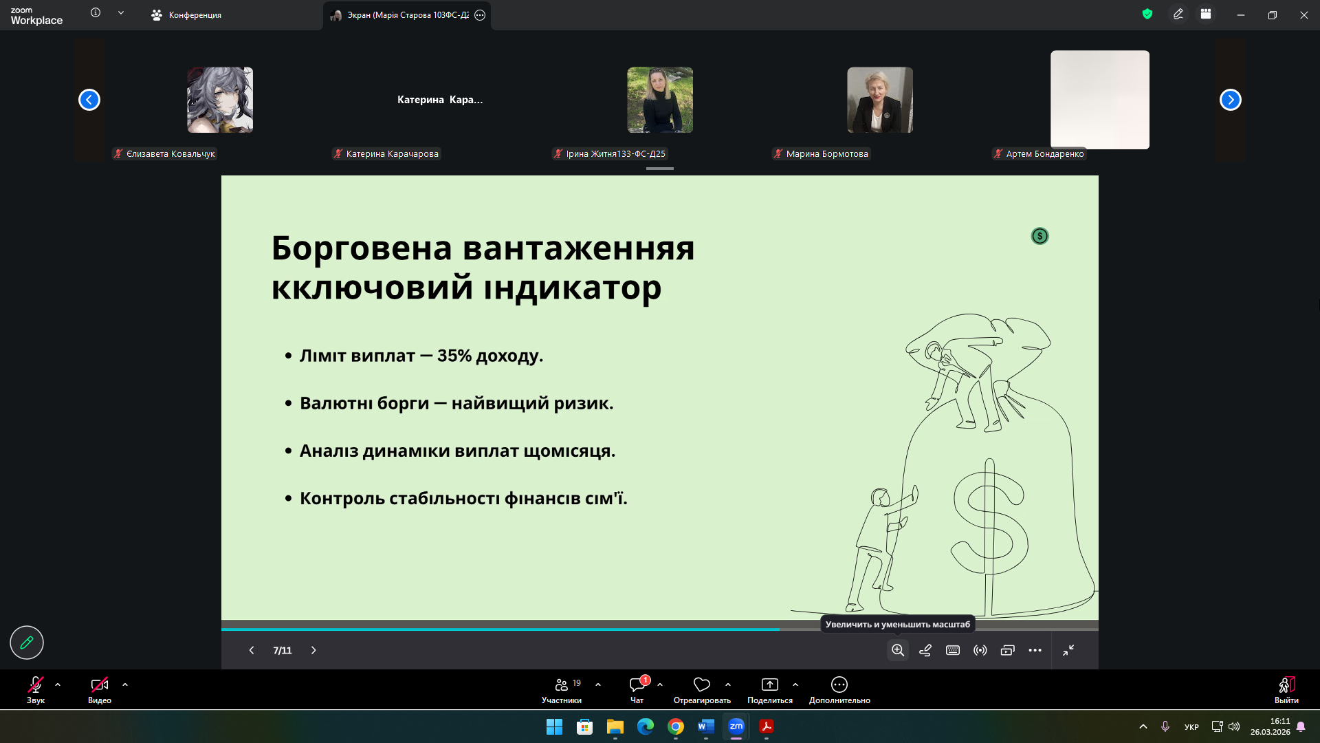The width and height of the screenshot is (1320, 743).
Task: Expand the video options arrow next to Видео
Action: click(125, 685)
